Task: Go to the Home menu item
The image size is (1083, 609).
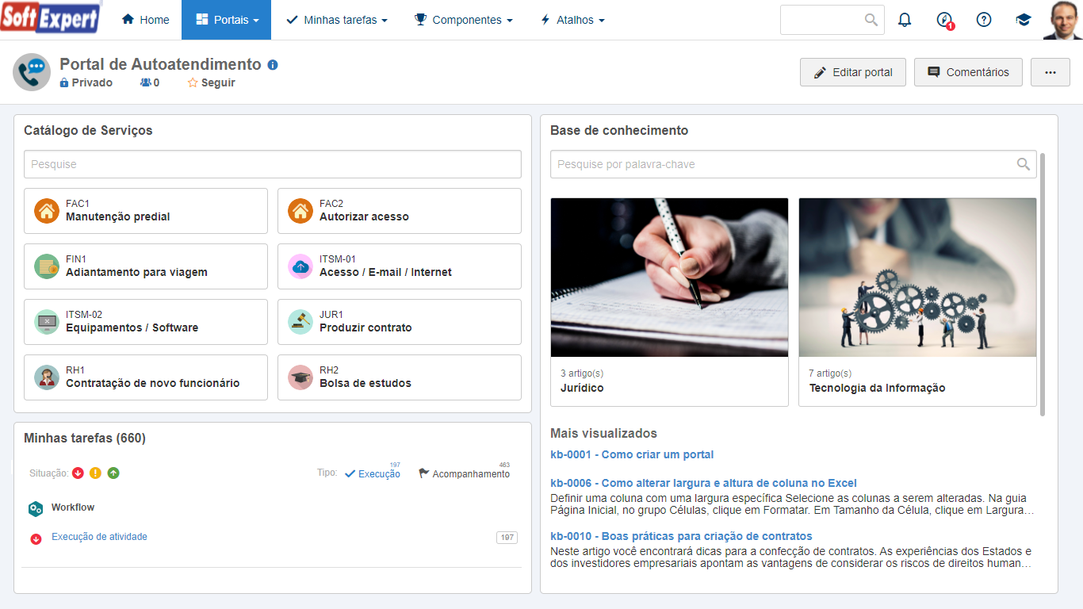Action: (x=145, y=20)
